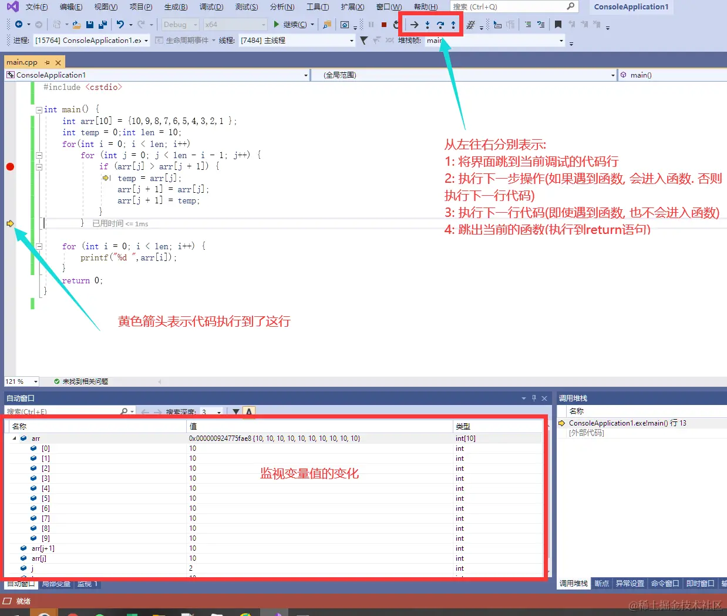Click the 搜索 (Ctrl+Q) search box
Screen dimensions: 727x616
coord(514,6)
